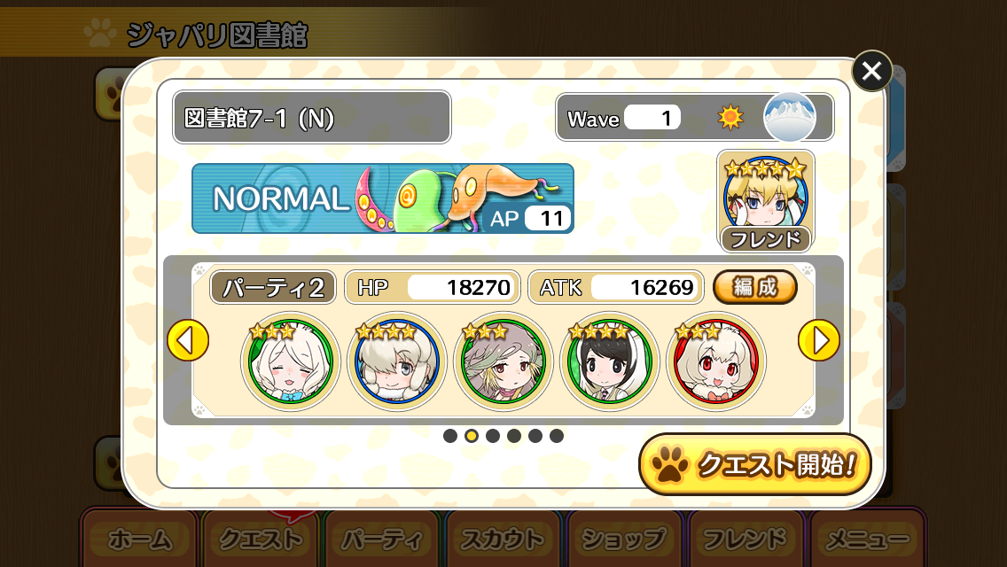Screen dimensions: 1007x567
Task: Go to previous party with left arrow
Action: click(188, 340)
